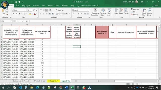
Task: Click Increase Decimal icon
Action: [85, 14]
